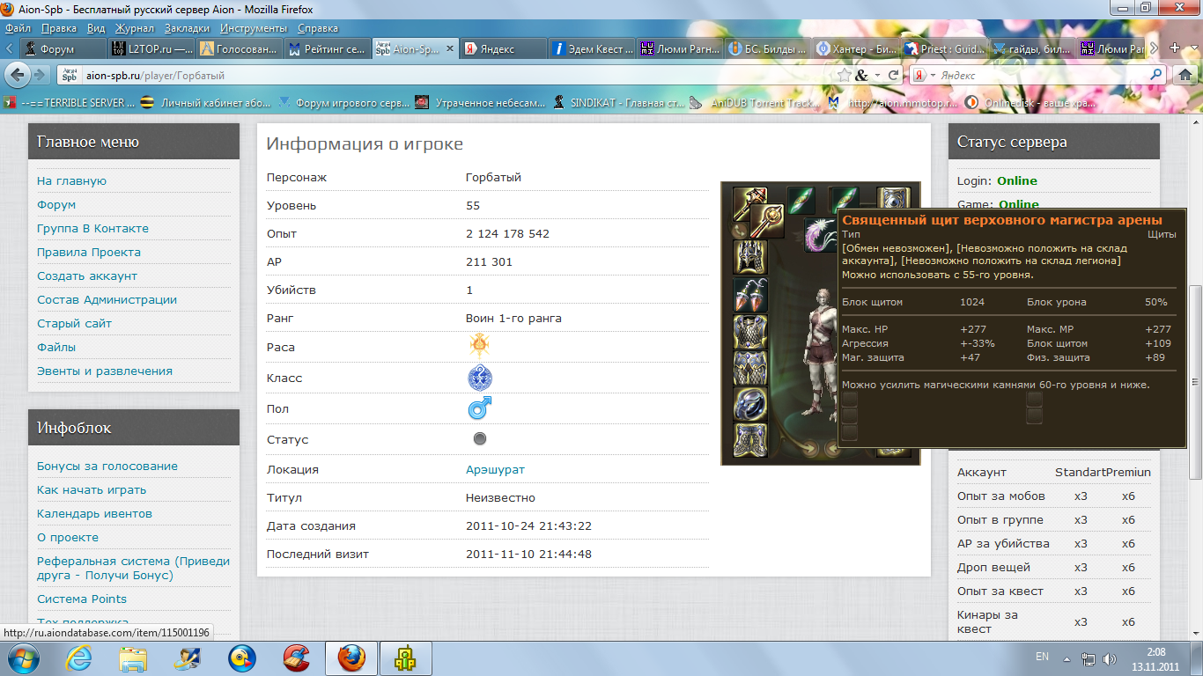Open the list-all-tabs dropdown arrow
This screenshot has height=676, width=1203.
click(1193, 48)
